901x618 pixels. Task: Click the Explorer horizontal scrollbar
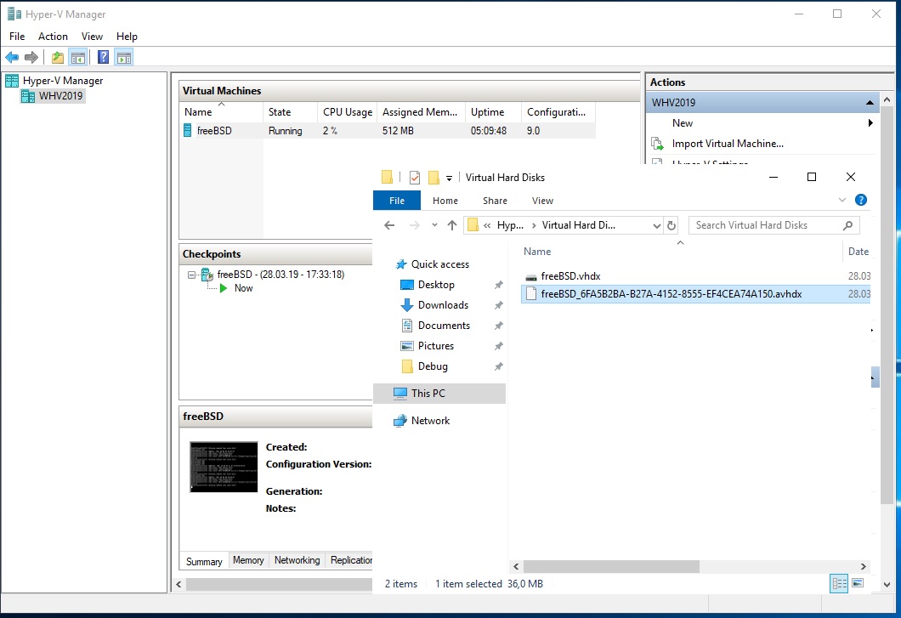click(610, 567)
